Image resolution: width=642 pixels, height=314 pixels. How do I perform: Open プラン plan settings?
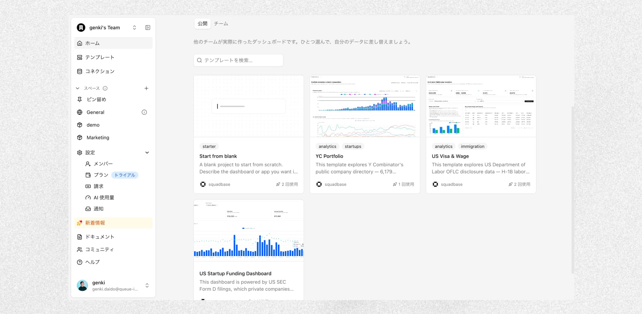pos(101,175)
